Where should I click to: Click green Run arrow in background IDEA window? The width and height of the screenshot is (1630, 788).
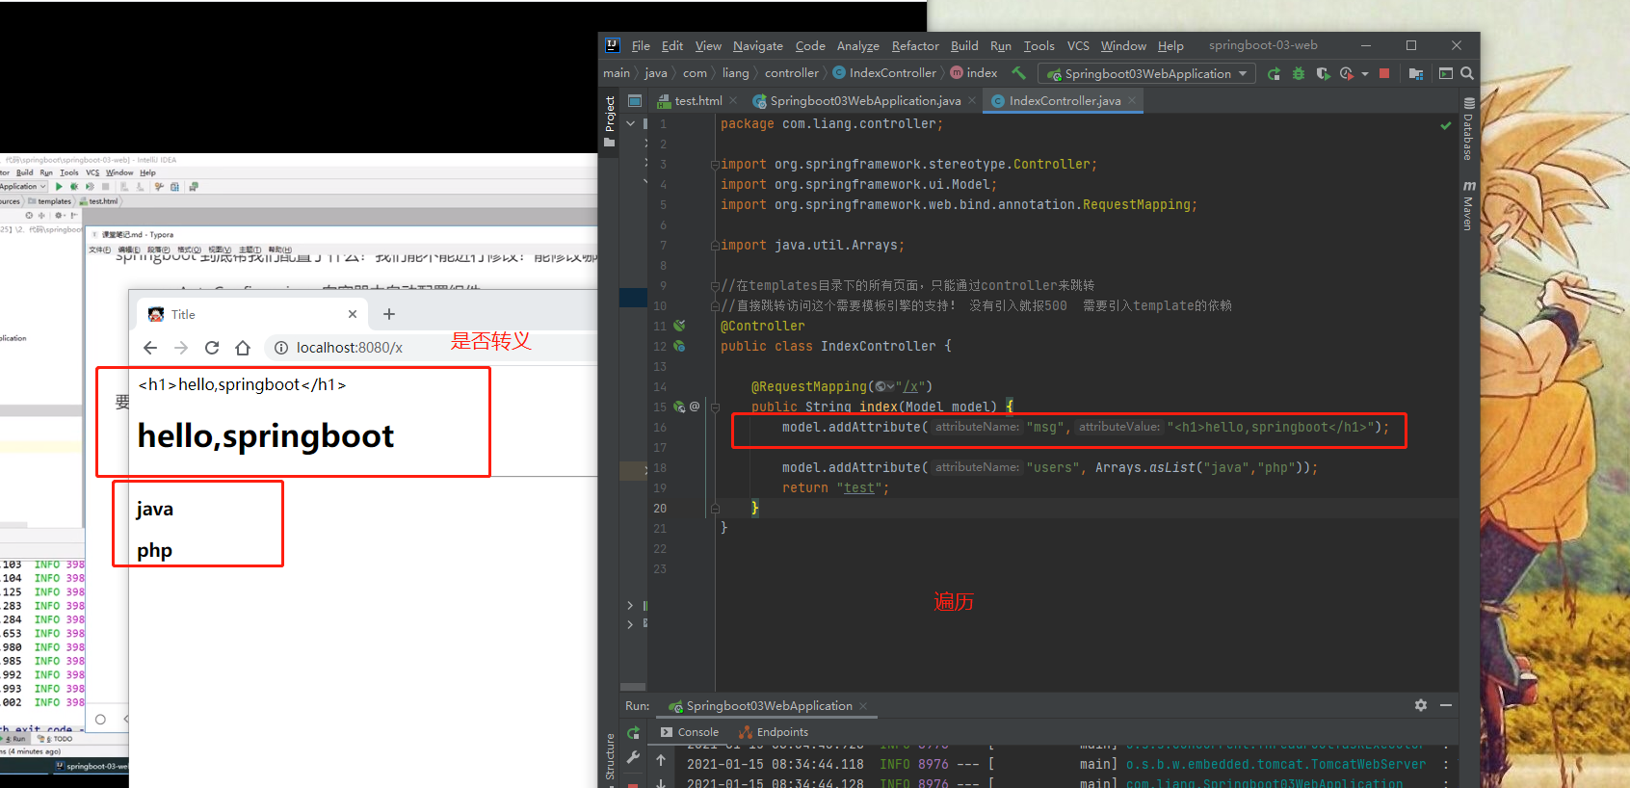[59, 187]
